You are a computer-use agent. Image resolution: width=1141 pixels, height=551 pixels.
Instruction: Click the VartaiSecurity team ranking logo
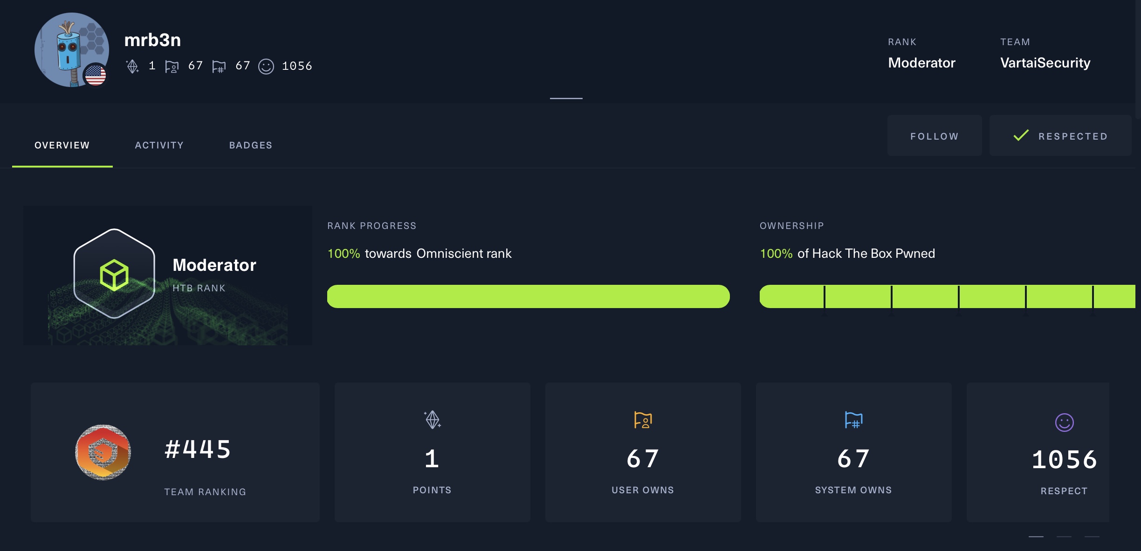103,452
